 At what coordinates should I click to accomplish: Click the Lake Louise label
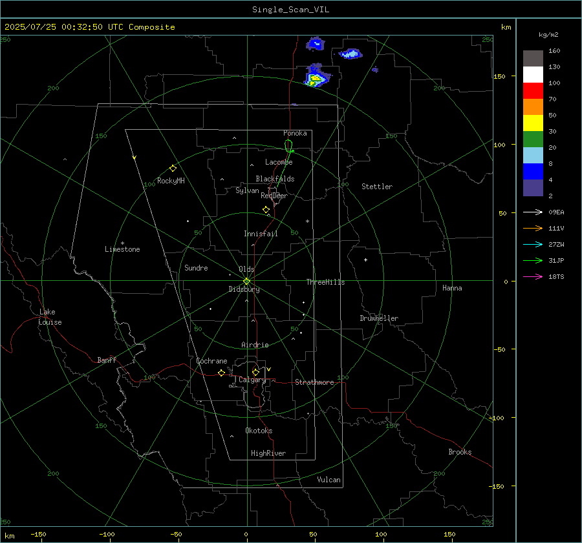tap(50, 317)
